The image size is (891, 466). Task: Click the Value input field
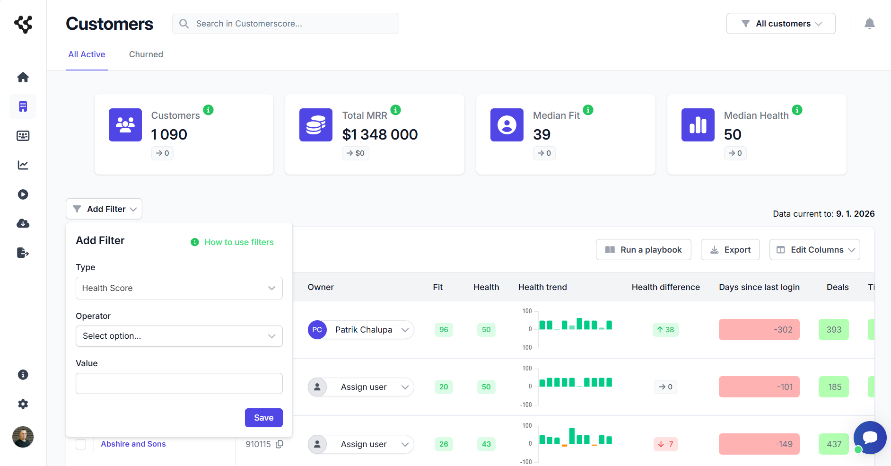coord(179,384)
